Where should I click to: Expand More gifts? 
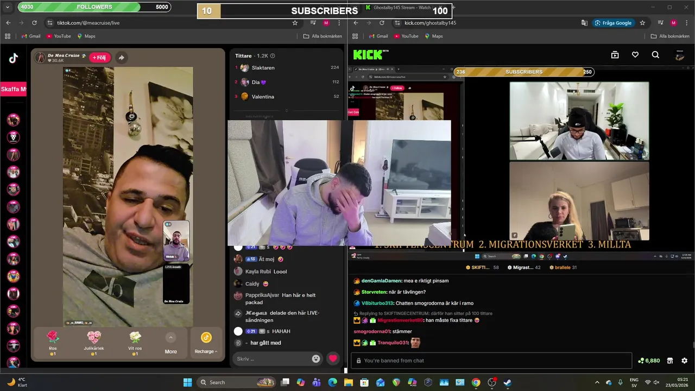click(170, 344)
